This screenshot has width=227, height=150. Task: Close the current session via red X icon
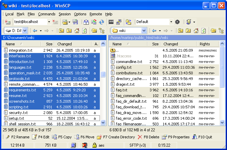coord(55,22)
